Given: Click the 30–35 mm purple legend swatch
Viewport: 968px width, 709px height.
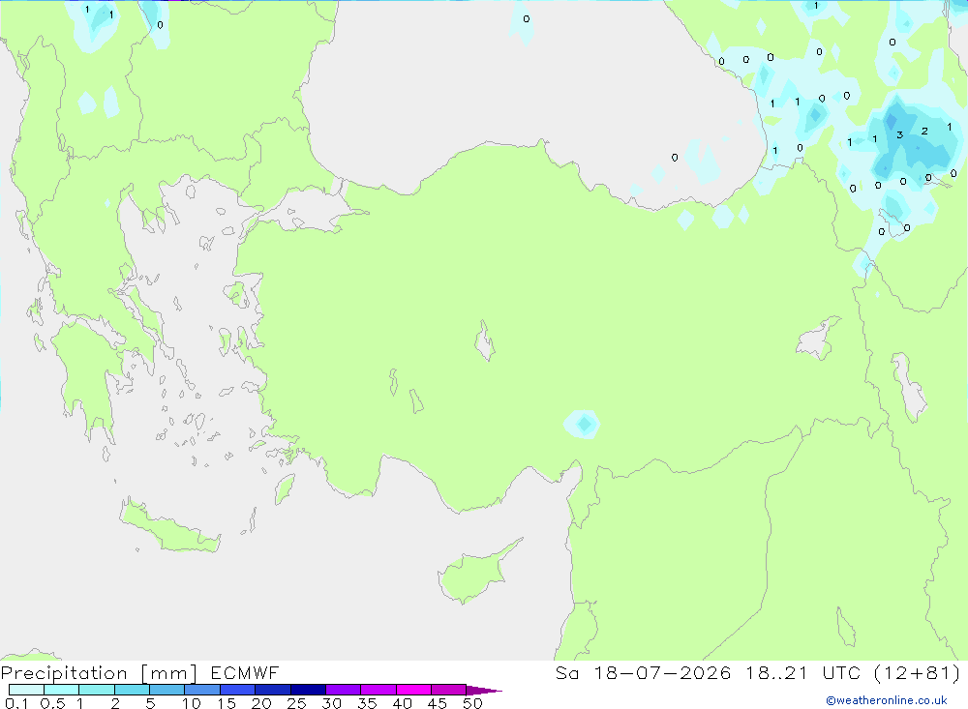Looking at the screenshot, I should pos(343,690).
